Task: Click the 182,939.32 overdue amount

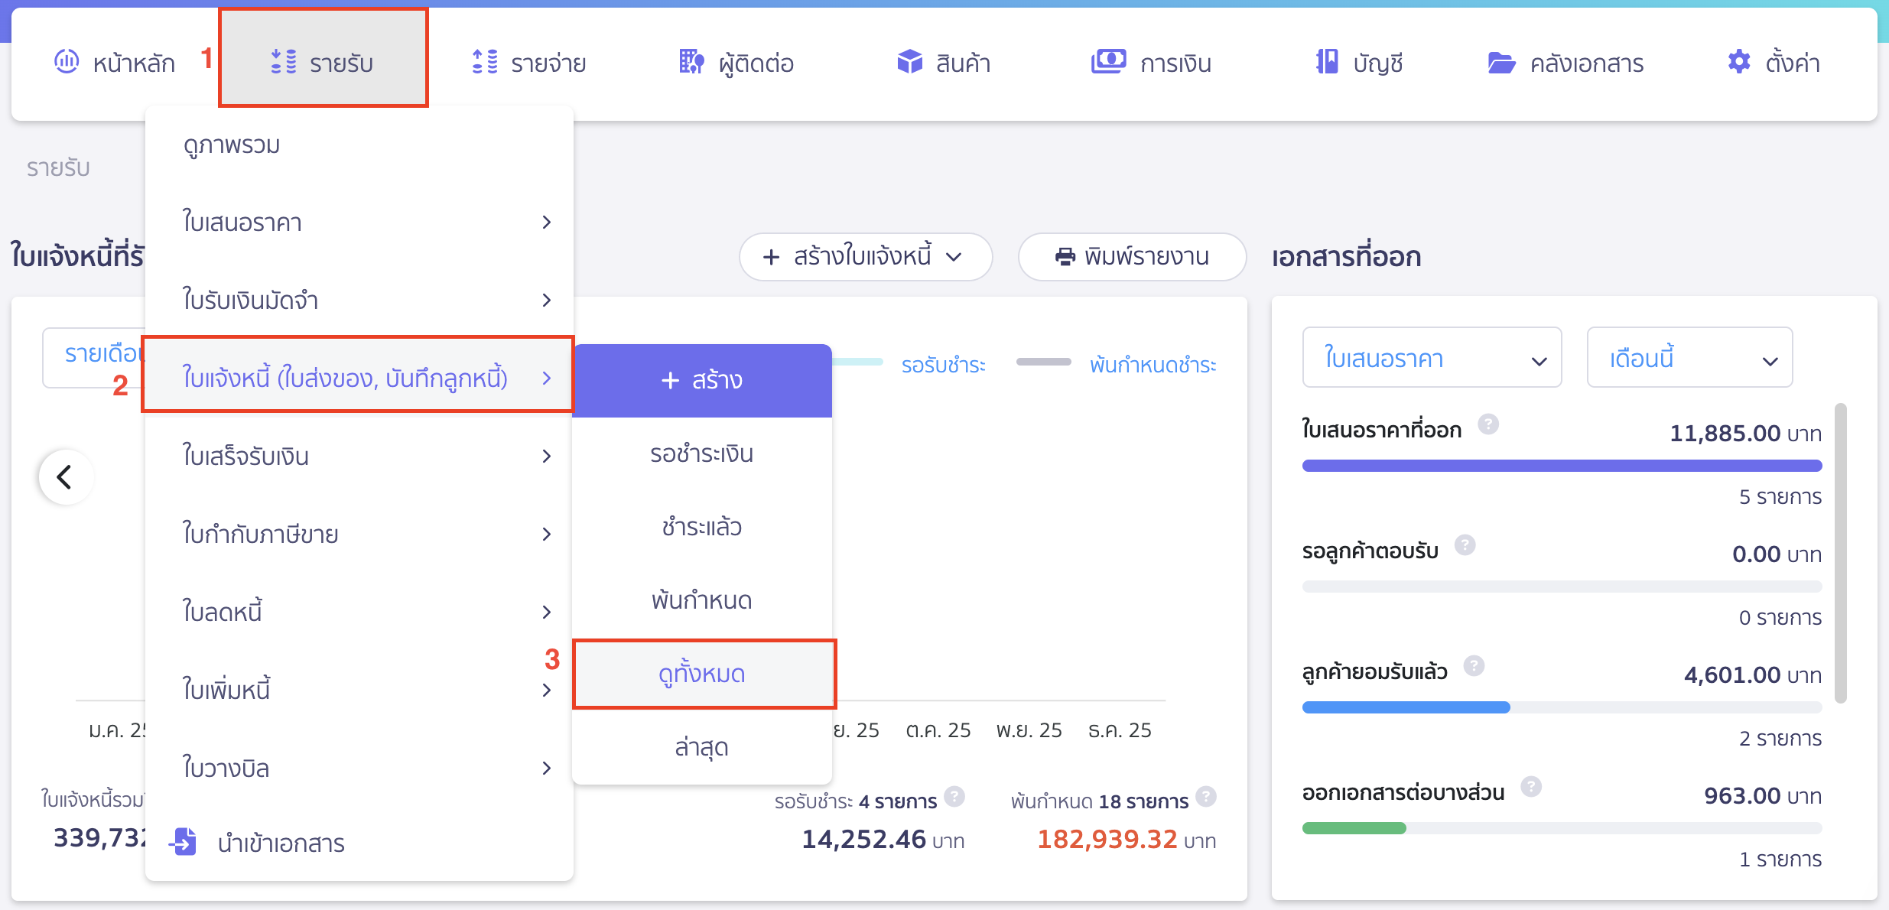Action: [1107, 840]
